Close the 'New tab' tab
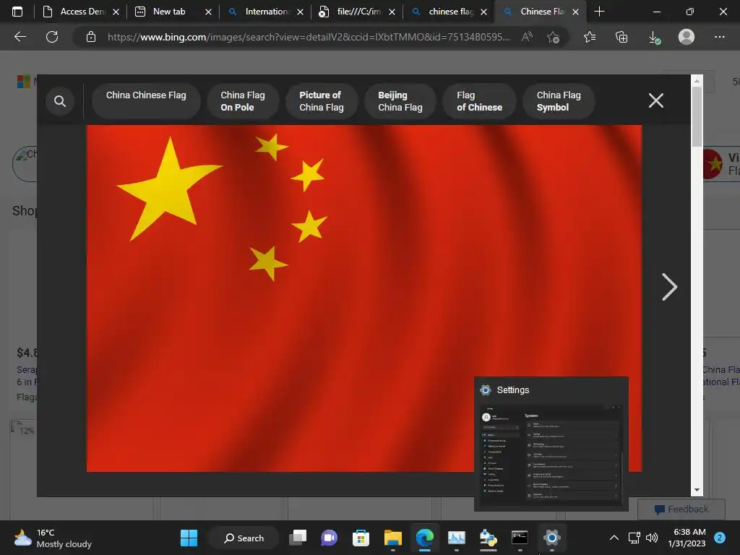Viewport: 740px width, 555px height. (208, 12)
